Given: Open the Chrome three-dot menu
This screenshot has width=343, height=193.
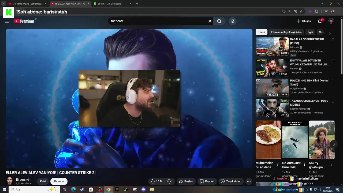Looking at the screenshot, I should pyautogui.click(x=338, y=11).
